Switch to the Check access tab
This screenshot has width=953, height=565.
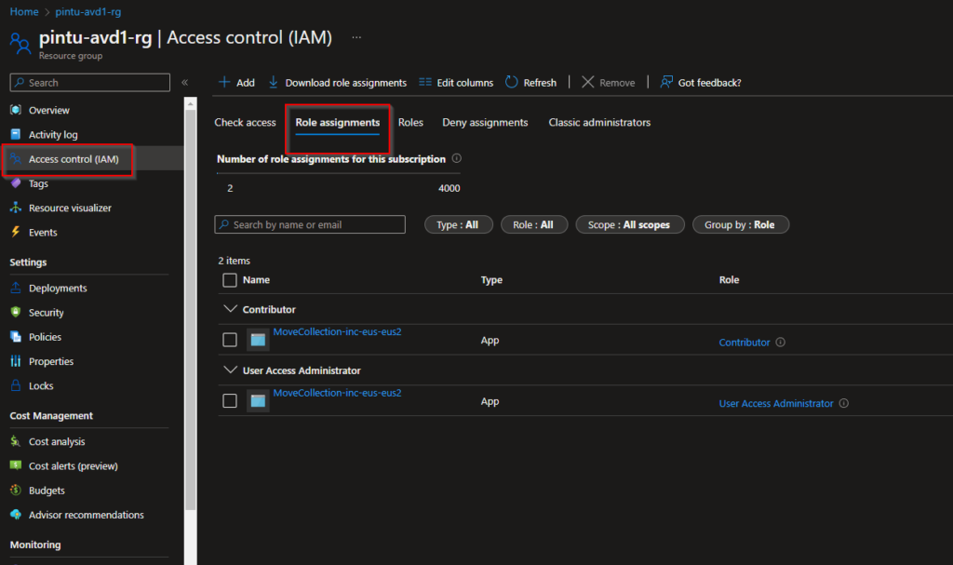245,122
